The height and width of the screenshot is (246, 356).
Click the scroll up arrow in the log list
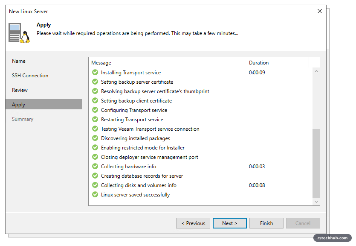coord(316,71)
